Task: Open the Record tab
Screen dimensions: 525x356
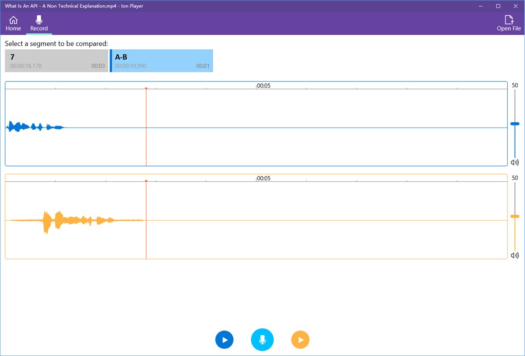Action: 39,24
